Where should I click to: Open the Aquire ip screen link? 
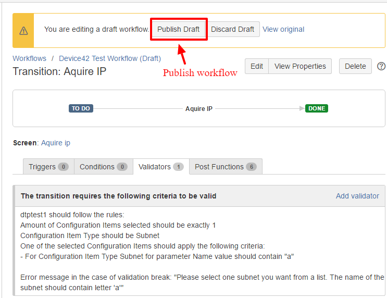click(56, 143)
